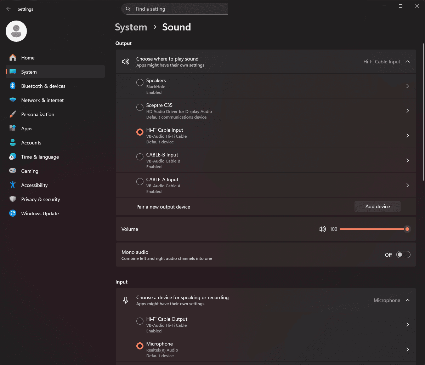This screenshot has height=365, width=425.
Task: Select Speakers BlackHole as output device
Action: [140, 82]
